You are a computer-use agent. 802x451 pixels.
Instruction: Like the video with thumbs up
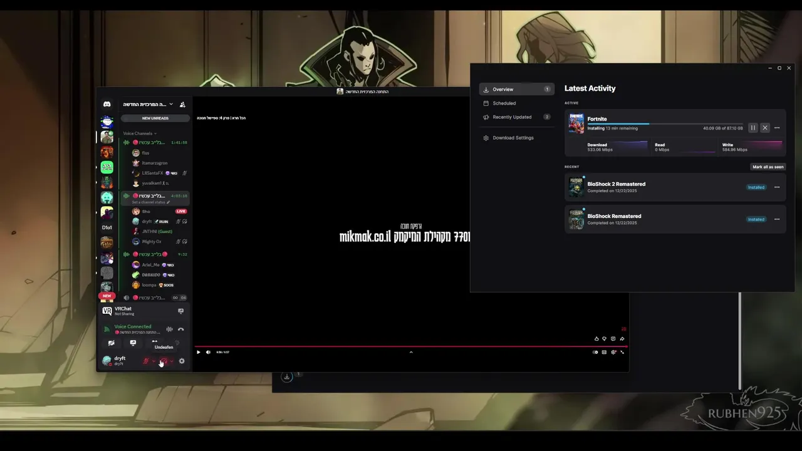(x=596, y=339)
